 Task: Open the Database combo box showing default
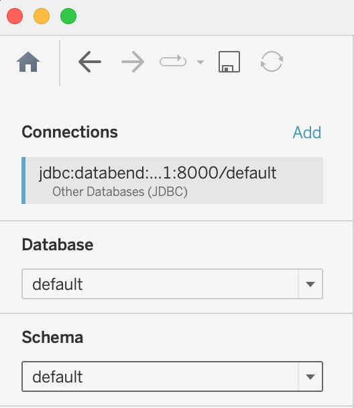pos(172,284)
